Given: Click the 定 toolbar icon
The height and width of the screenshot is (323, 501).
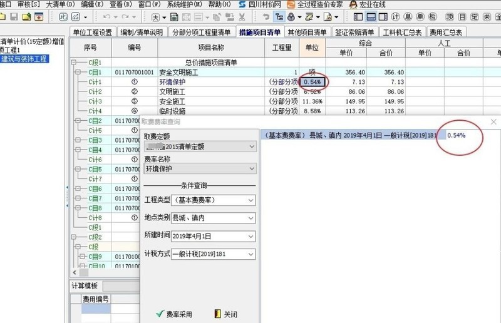Looking at the screenshot, I should [475, 17].
